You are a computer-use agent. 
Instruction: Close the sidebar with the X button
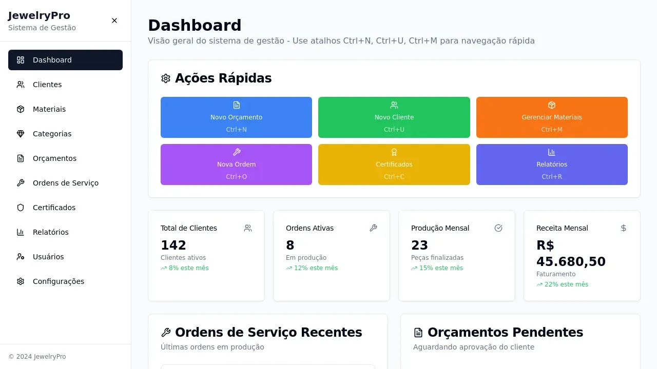pyautogui.click(x=114, y=20)
